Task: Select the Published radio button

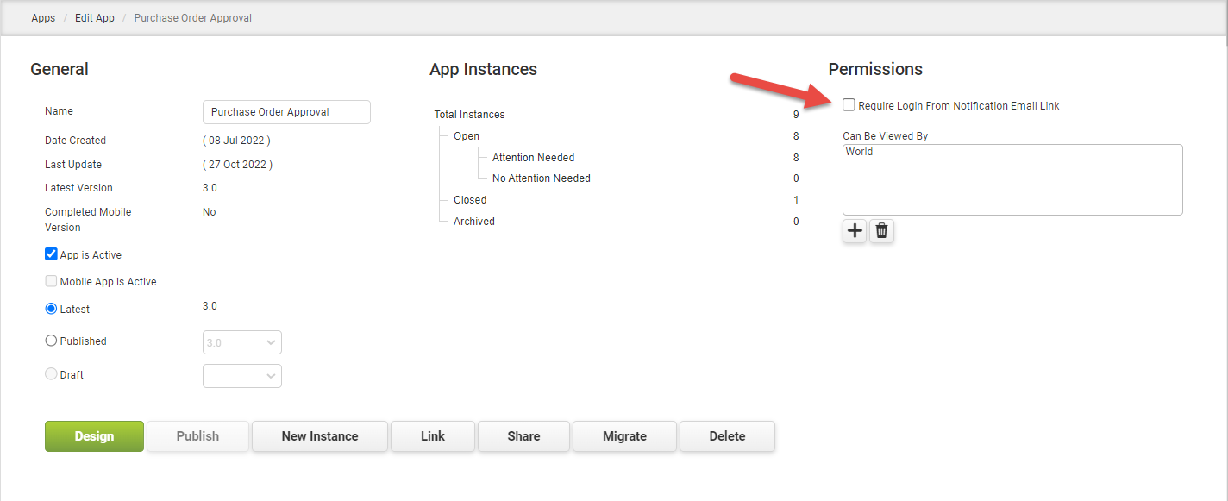Action: pos(51,341)
